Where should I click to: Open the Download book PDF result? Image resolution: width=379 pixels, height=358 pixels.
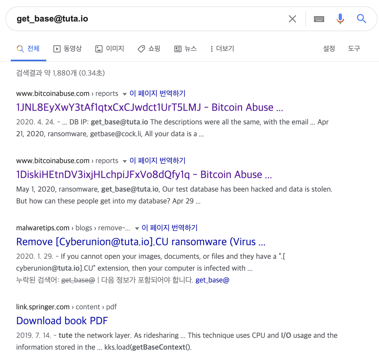pyautogui.click(x=62, y=321)
